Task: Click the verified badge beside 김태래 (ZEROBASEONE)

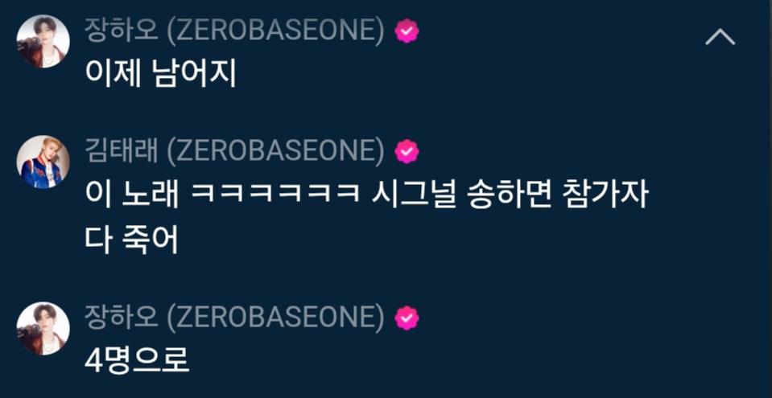Action: pyautogui.click(x=407, y=151)
